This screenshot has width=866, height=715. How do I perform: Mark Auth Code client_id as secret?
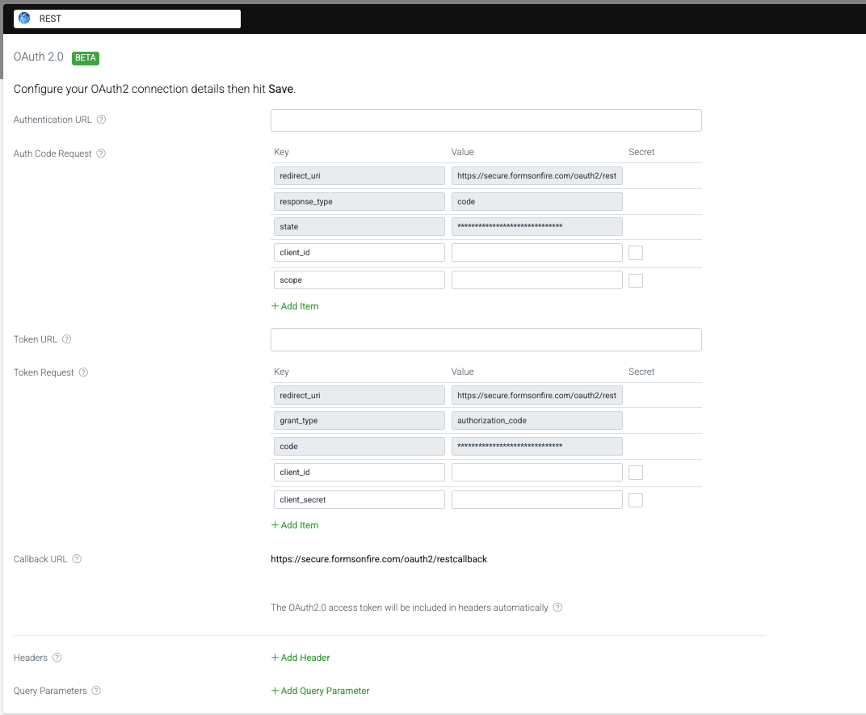pyautogui.click(x=636, y=253)
